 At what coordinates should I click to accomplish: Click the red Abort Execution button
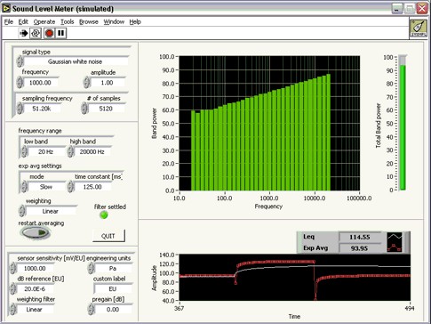click(49, 33)
